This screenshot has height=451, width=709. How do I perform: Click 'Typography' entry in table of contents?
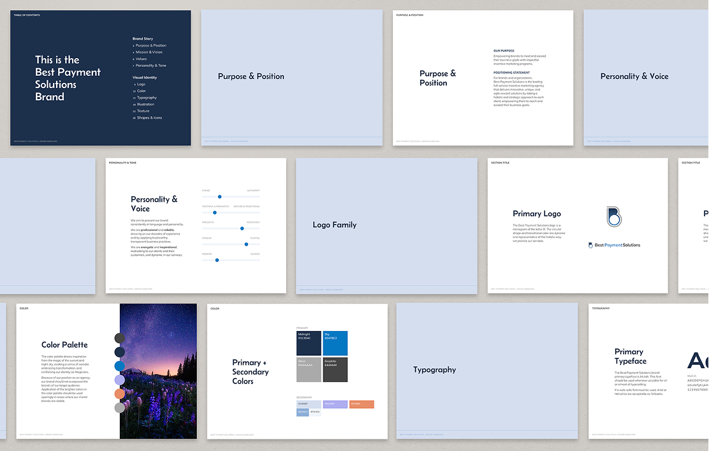tap(147, 98)
